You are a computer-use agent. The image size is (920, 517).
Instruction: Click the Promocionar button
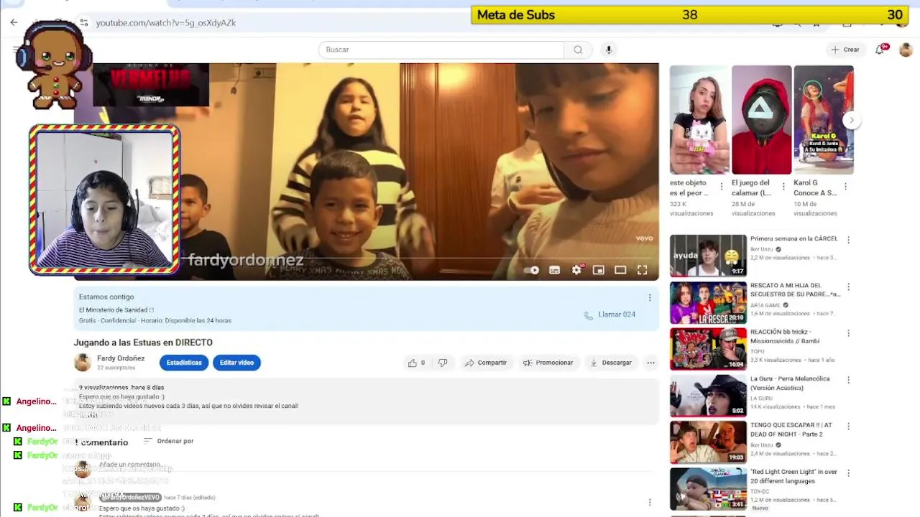point(548,363)
